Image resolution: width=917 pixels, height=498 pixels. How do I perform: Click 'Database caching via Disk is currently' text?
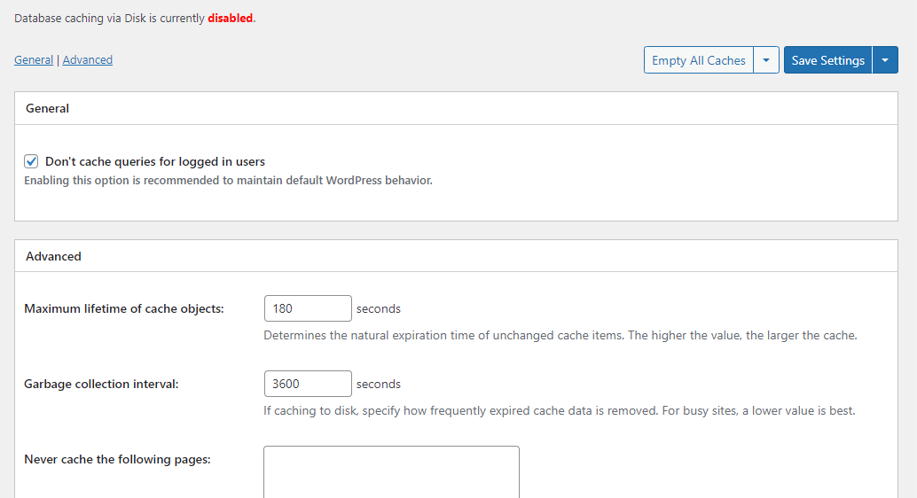click(x=109, y=18)
